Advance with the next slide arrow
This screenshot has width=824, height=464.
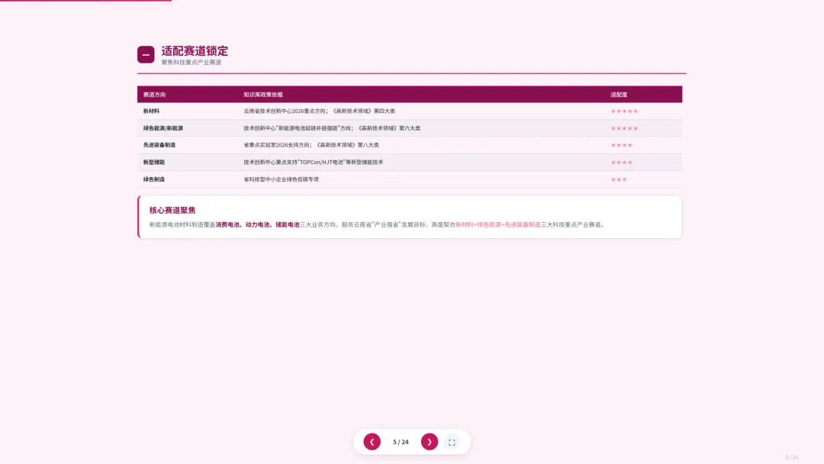pyautogui.click(x=430, y=442)
